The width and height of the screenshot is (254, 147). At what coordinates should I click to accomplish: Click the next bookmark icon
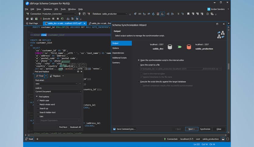pos(197,14)
